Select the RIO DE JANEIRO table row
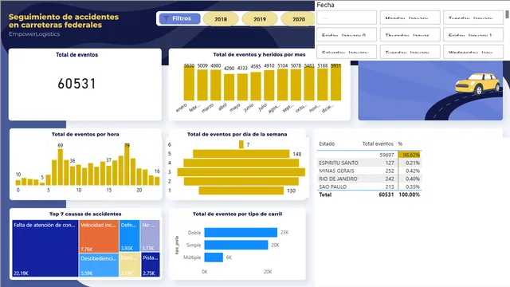Image resolution: width=510 pixels, height=287 pixels. pyautogui.click(x=369, y=179)
